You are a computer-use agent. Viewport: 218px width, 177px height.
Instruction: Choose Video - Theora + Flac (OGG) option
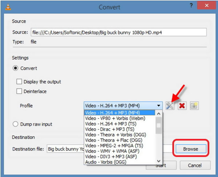tap(120, 140)
